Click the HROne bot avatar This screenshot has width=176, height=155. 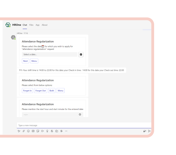click(13, 37)
